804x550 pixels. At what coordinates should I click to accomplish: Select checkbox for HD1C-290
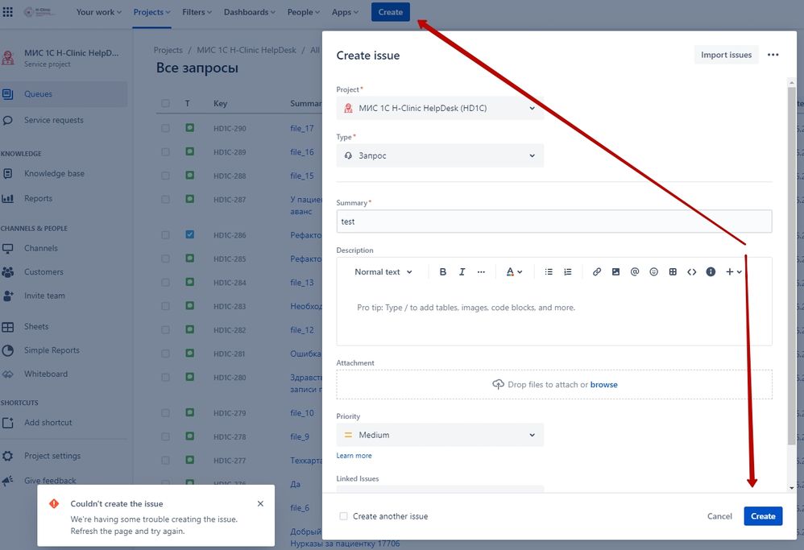click(166, 128)
